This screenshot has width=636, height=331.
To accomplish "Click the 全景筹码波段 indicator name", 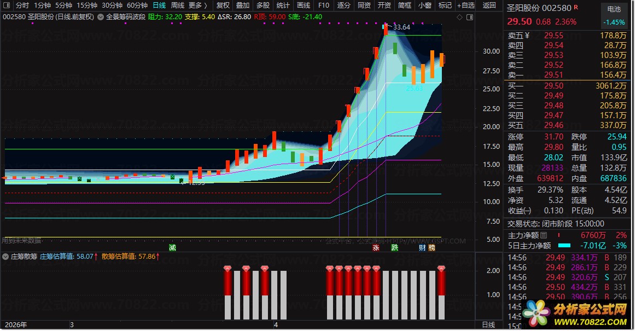I will (x=126, y=17).
